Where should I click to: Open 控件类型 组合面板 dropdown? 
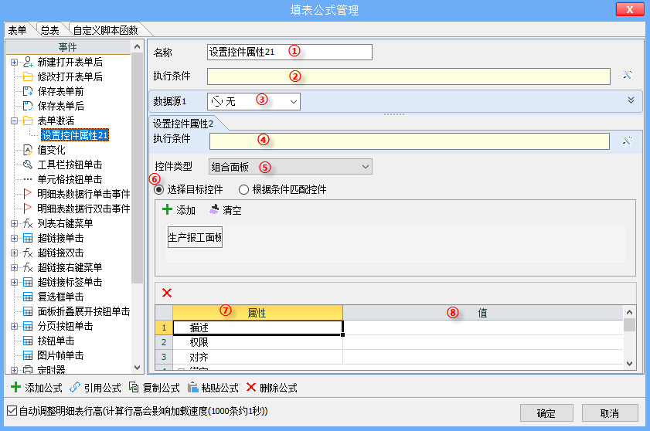tap(366, 167)
